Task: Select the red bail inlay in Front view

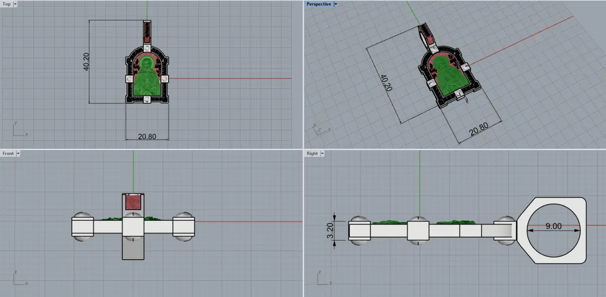Action: click(x=133, y=203)
